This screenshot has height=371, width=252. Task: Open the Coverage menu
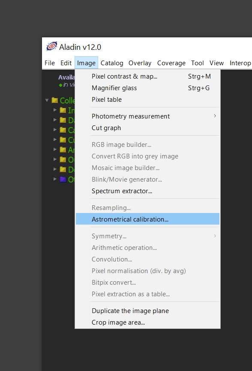[x=171, y=63]
